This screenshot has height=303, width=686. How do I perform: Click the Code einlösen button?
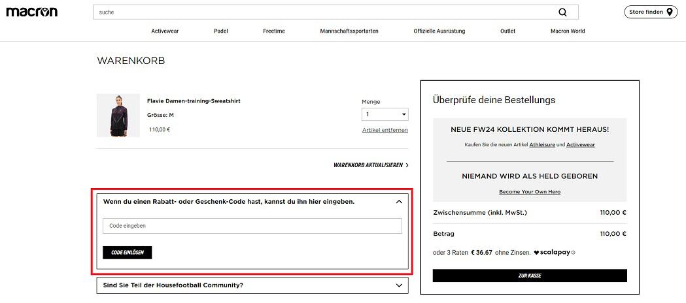128,252
